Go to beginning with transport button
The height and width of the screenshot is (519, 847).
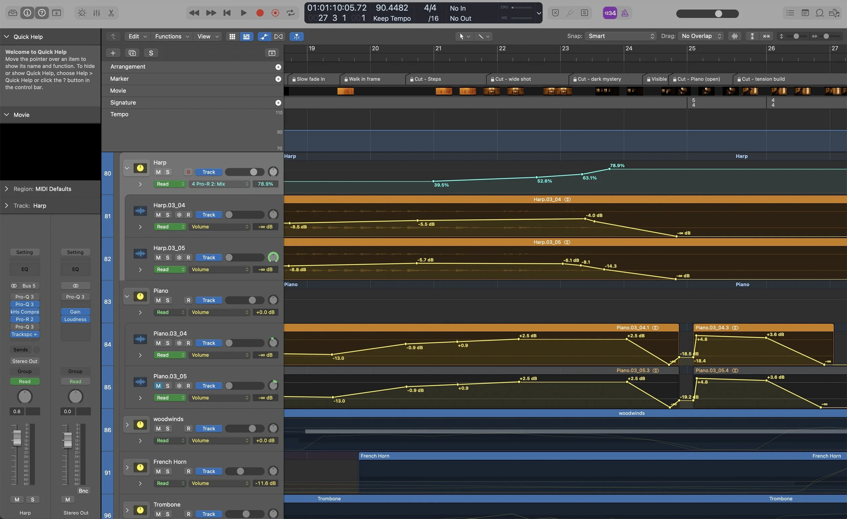point(227,13)
